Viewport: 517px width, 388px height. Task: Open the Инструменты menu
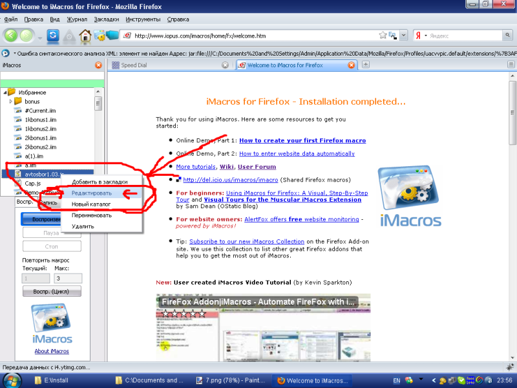pyautogui.click(x=143, y=19)
